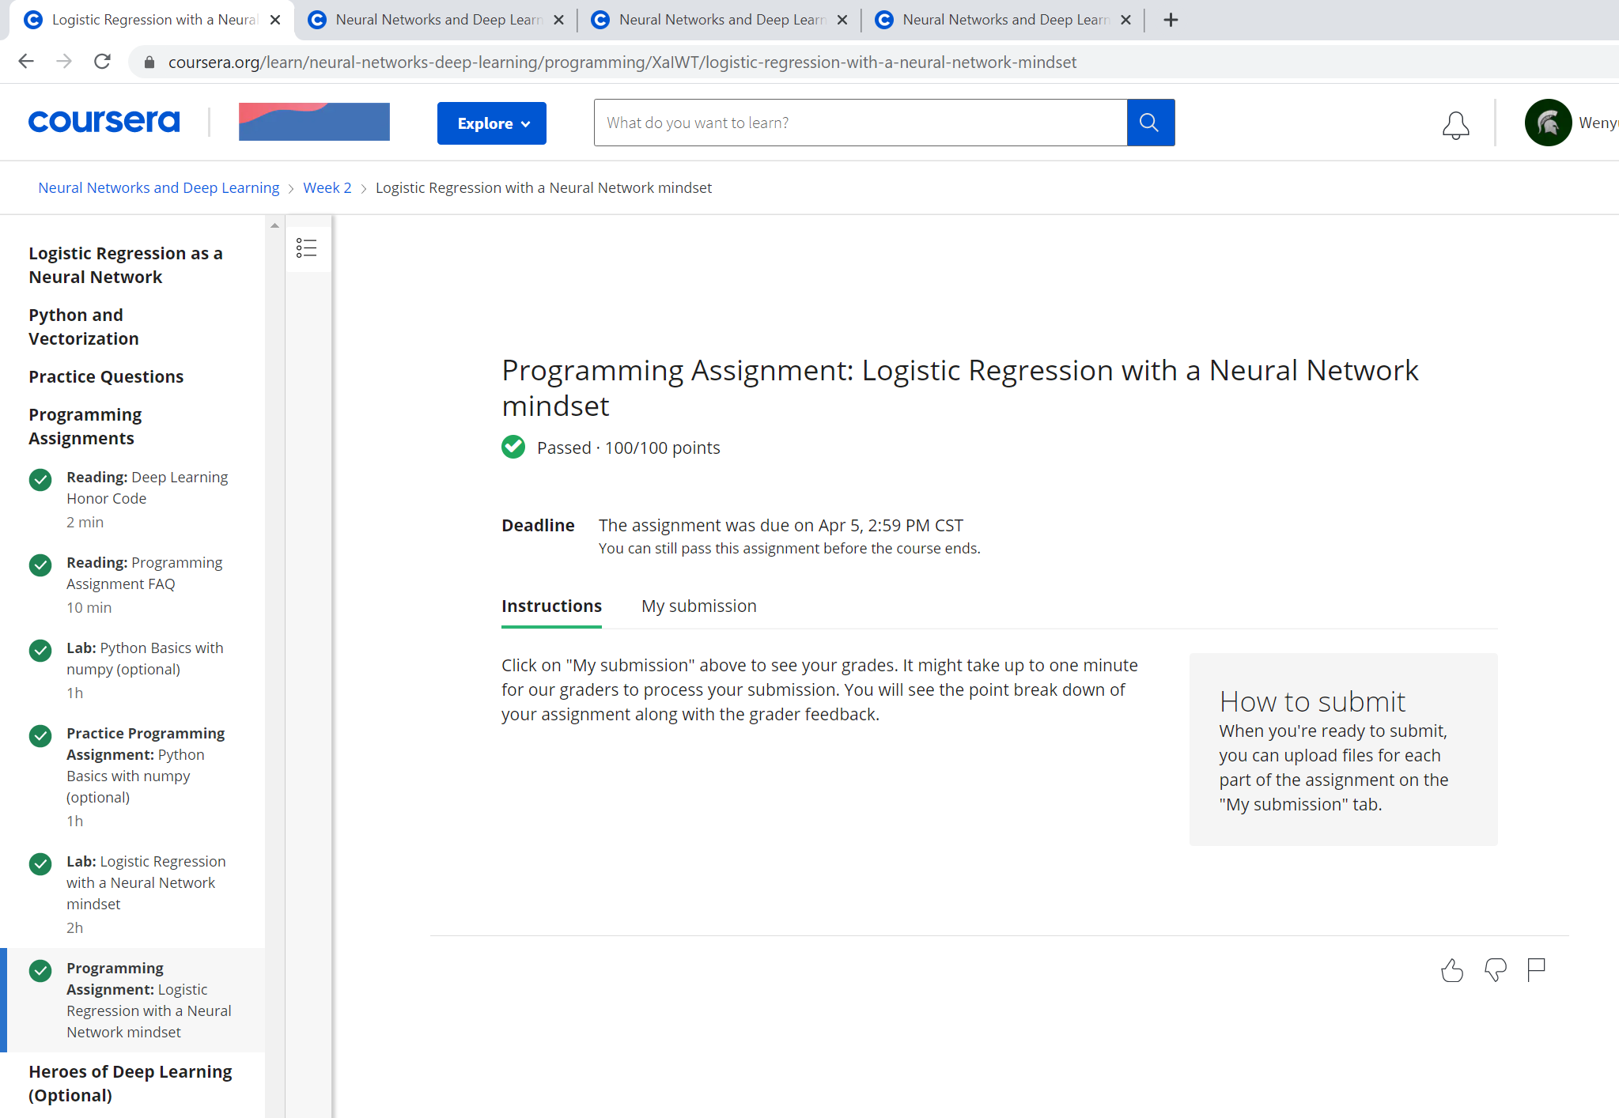Expand Python and Vectorization section
The image size is (1619, 1118).
click(84, 327)
